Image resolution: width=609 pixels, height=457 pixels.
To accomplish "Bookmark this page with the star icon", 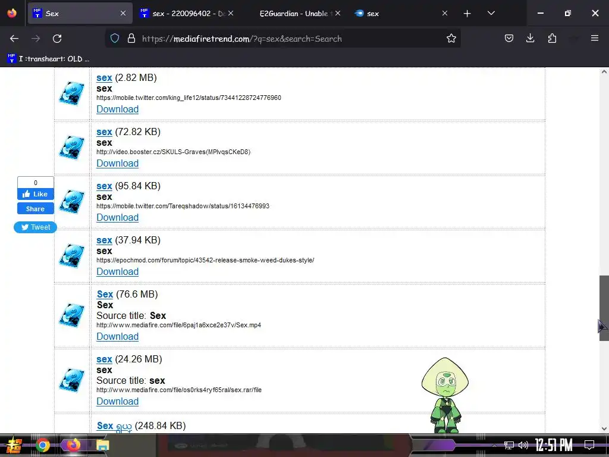I will tap(451, 39).
